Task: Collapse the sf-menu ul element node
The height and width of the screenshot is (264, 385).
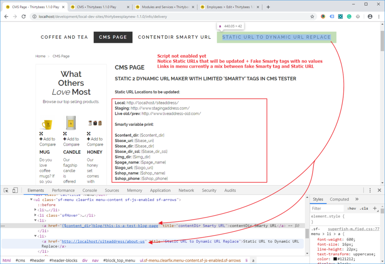Action: tap(32, 200)
